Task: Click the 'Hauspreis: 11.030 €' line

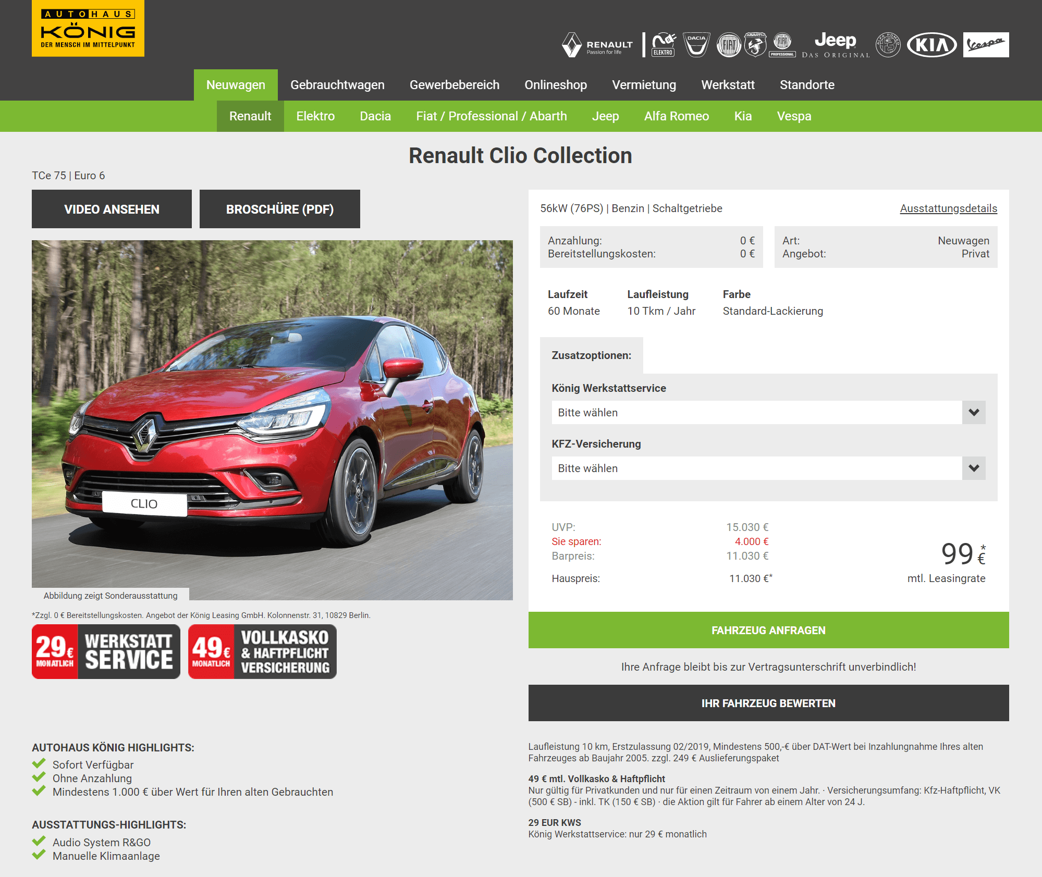Action: coord(662,578)
